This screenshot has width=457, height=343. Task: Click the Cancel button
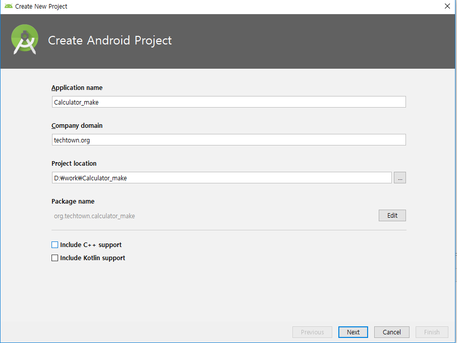tap(392, 332)
